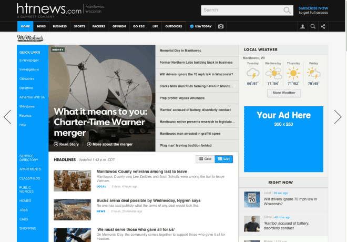The width and height of the screenshot is (347, 242).
Task: Open the Jobs sidebar link
Action: point(24,210)
